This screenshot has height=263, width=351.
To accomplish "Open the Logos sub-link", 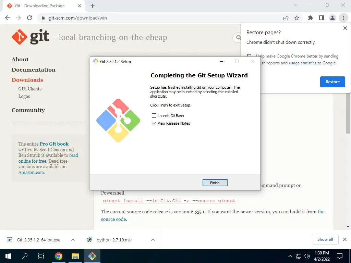I will [24, 96].
